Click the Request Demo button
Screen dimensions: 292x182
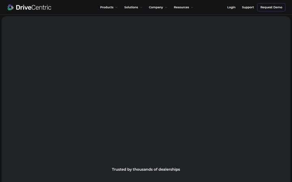coord(271,7)
